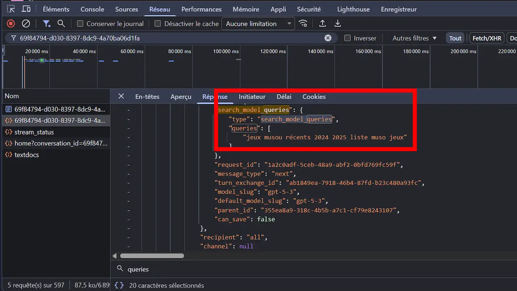Viewport: 517px width, 291px height.
Task: Click "request_id" line in response
Action: click(x=309, y=164)
